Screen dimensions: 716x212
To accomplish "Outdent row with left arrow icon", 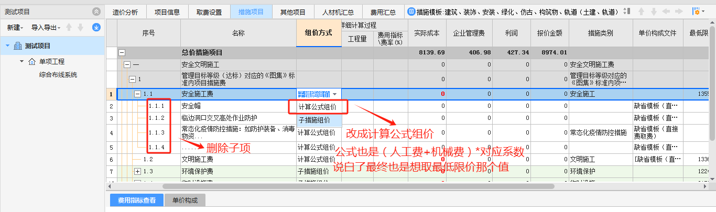I will coord(666,12).
